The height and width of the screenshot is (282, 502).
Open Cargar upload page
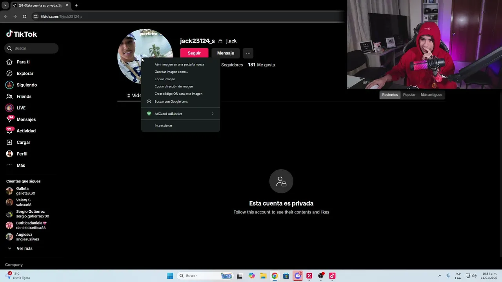tap(18, 142)
